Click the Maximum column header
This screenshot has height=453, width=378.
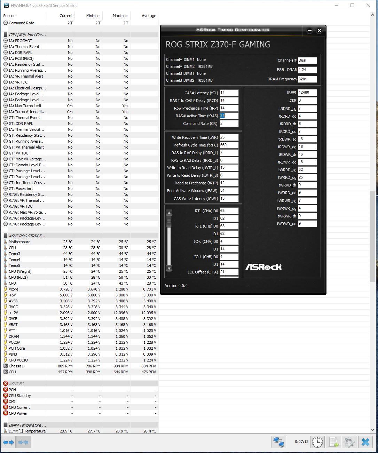pyautogui.click(x=117, y=16)
